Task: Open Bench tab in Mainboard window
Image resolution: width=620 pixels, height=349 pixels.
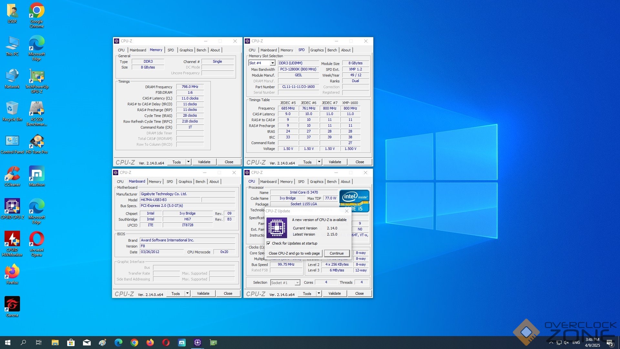Action: 200,182
